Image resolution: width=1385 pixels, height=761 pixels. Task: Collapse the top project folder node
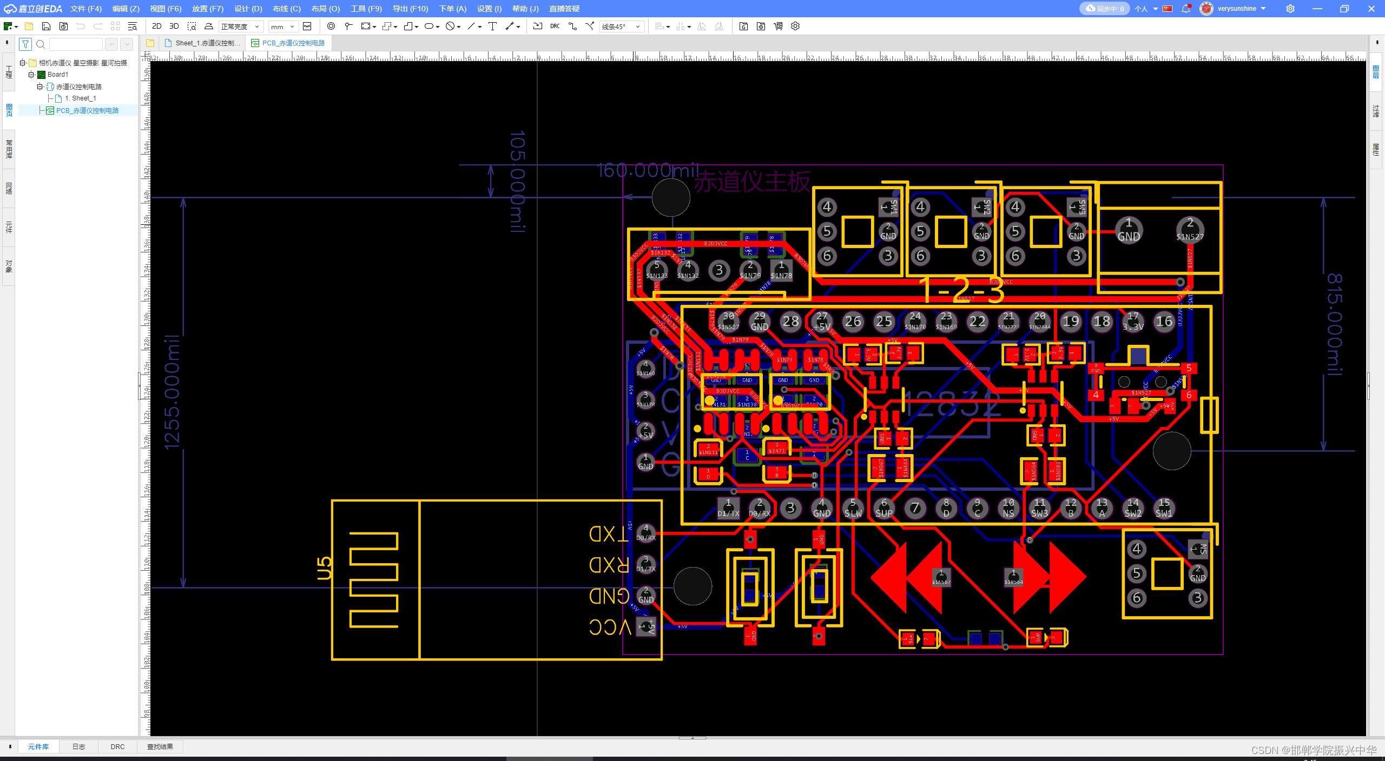click(23, 63)
